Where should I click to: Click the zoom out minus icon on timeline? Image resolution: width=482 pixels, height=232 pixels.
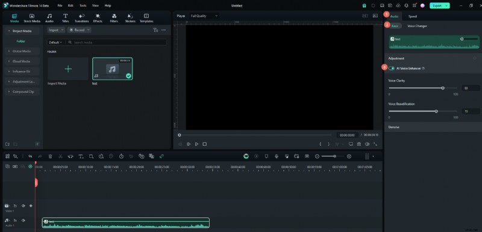318,157
